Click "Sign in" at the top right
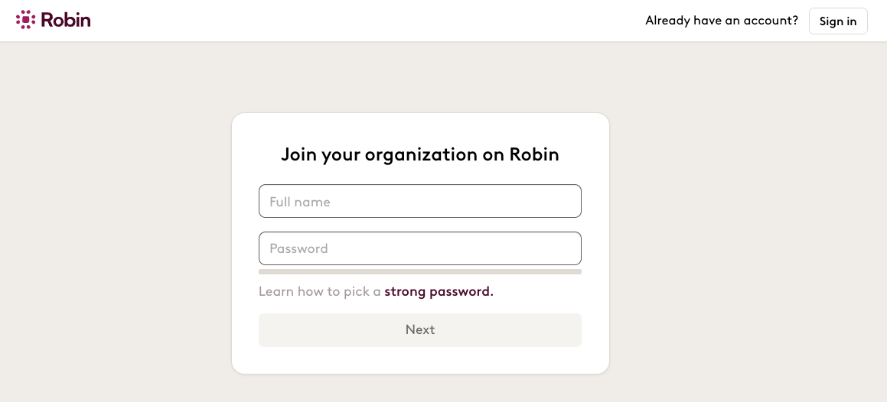Viewport: 887px width, 402px height. pyautogui.click(x=838, y=21)
